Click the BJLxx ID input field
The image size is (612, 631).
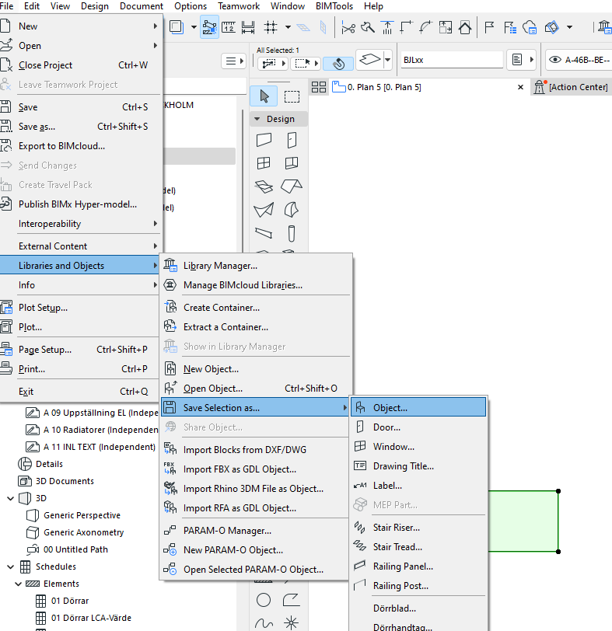[x=451, y=59]
